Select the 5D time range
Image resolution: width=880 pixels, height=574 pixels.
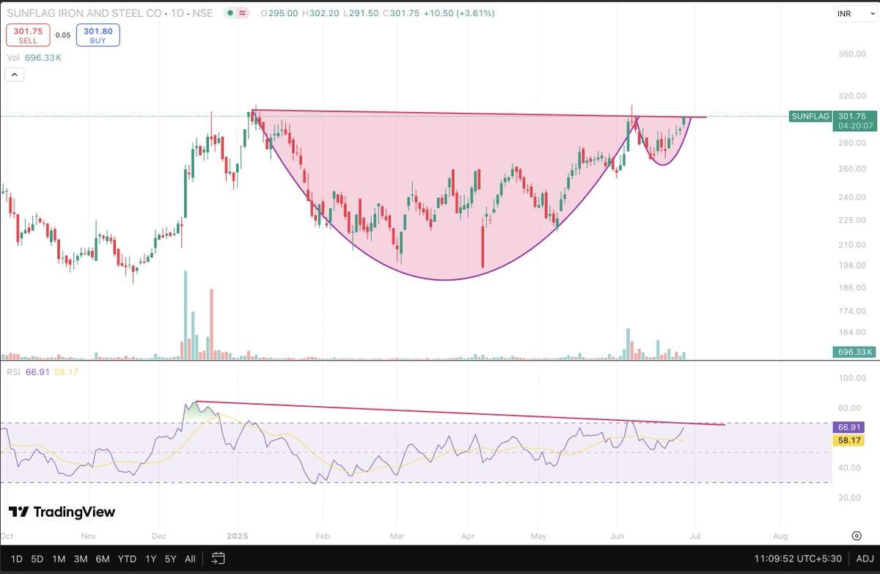(x=38, y=559)
